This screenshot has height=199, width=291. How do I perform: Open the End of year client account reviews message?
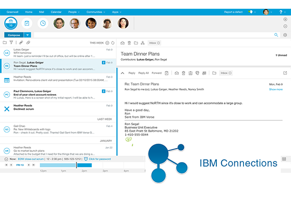coord(58,94)
